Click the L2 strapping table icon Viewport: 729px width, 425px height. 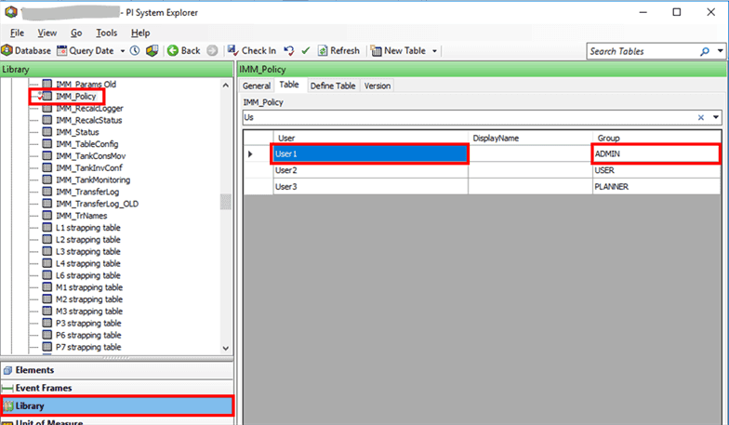click(x=46, y=240)
